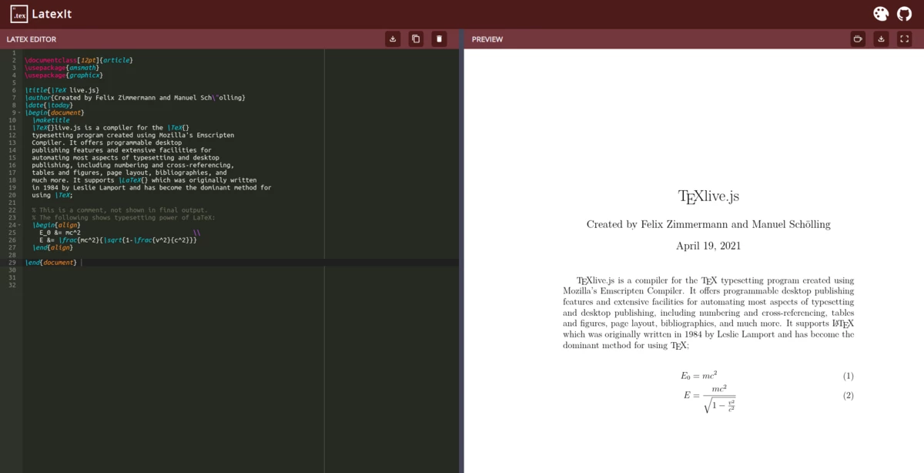Open the color theme palette
924x473 pixels.
pos(881,13)
